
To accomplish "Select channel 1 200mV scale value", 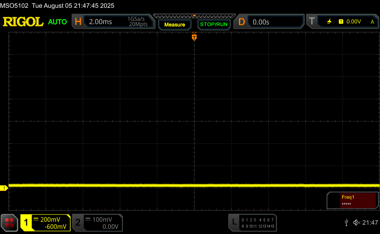I will [x=50, y=220].
